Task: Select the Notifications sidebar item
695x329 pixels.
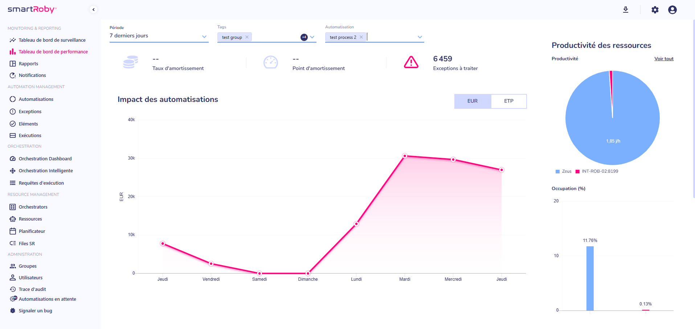Action: [x=32, y=75]
